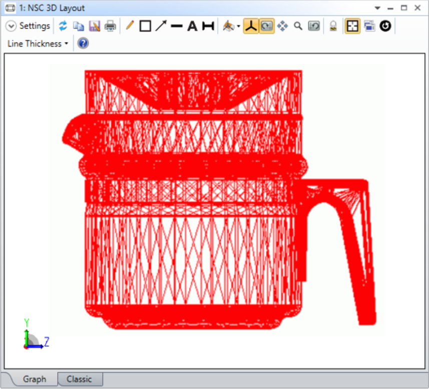Select the line annotation tool
429x389 pixels.
click(176, 26)
